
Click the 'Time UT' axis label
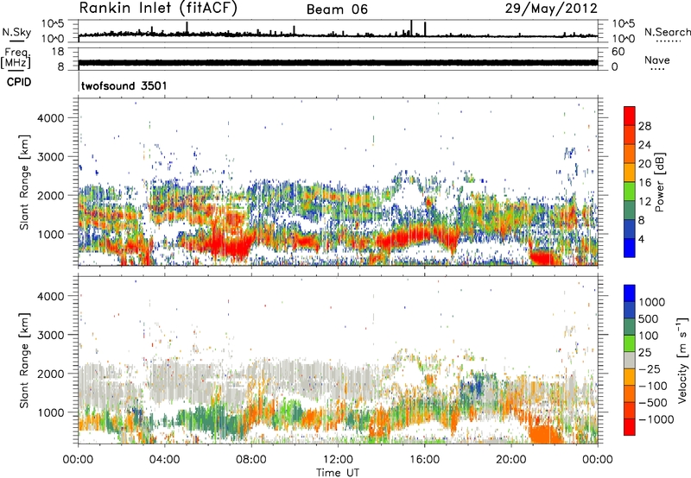click(x=338, y=473)
